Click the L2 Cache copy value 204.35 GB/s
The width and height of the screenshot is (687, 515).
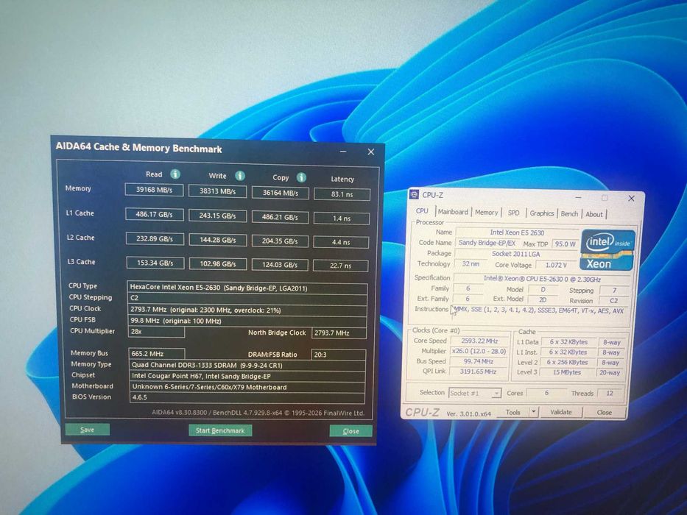coord(280,241)
